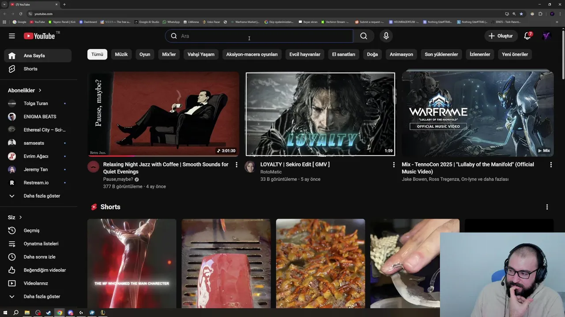Open THE MF WHO NAMED short
This screenshot has height=317, width=565.
pyautogui.click(x=132, y=263)
